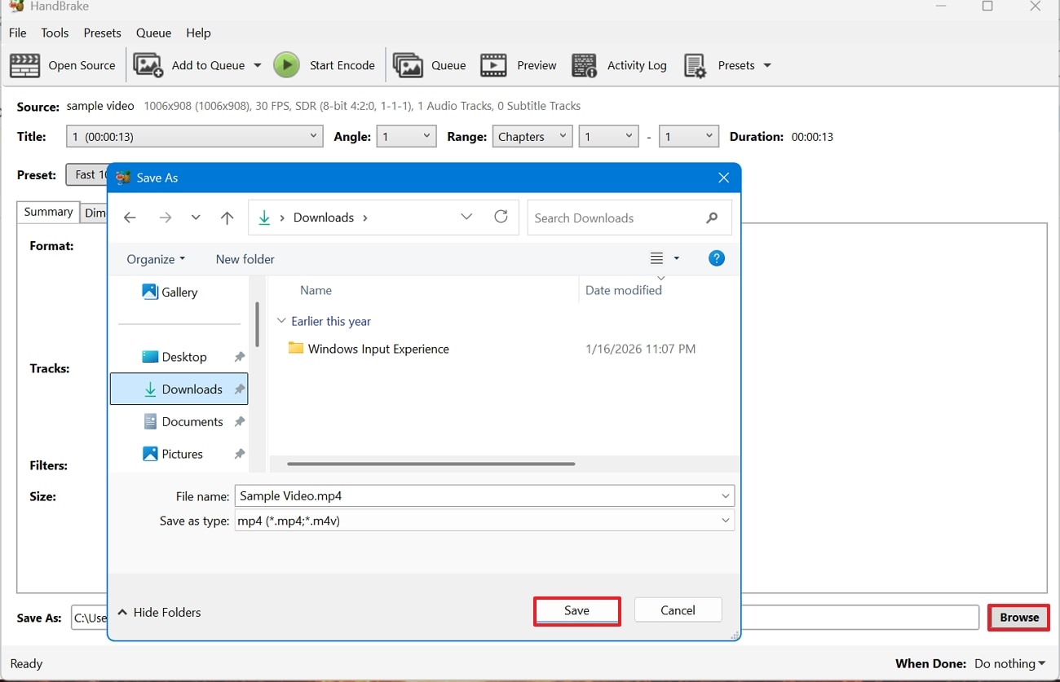Navigate back using the dialog back arrow
This screenshot has height=682, width=1060.
tap(130, 218)
